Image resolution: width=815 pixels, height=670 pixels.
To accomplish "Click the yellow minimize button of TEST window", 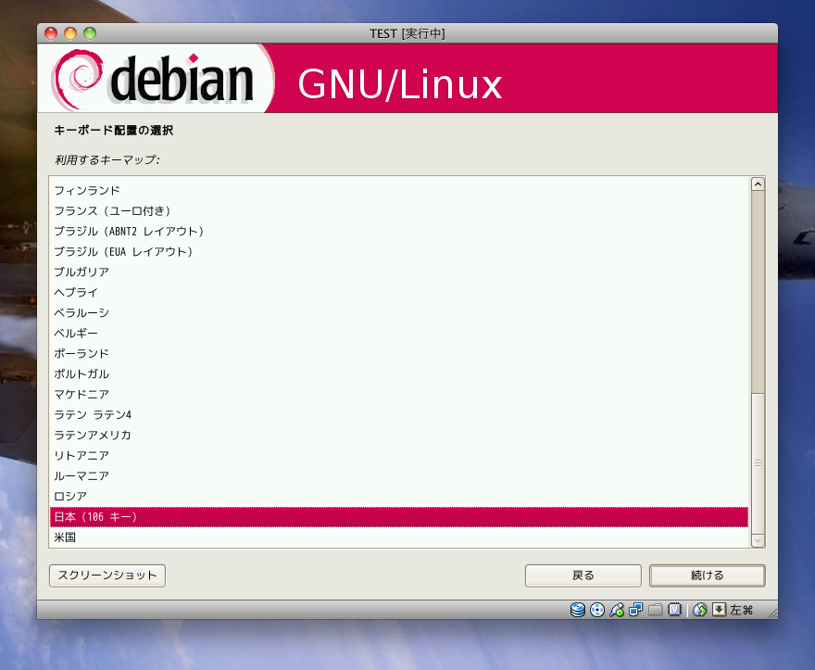I will point(70,33).
